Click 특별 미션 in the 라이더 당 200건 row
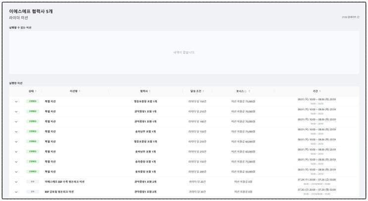The height and width of the screenshot is (201, 368). pyautogui.click(x=50, y=171)
